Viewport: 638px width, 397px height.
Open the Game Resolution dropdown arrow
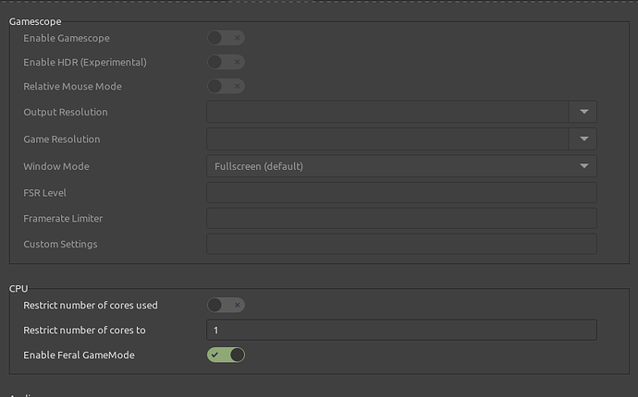583,138
